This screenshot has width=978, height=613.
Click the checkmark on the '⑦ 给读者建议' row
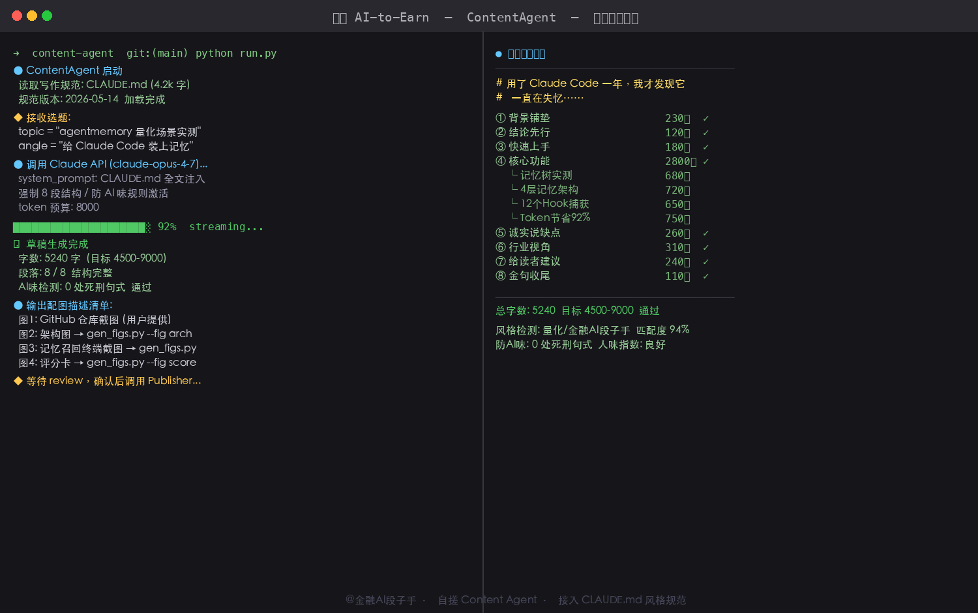tap(705, 262)
